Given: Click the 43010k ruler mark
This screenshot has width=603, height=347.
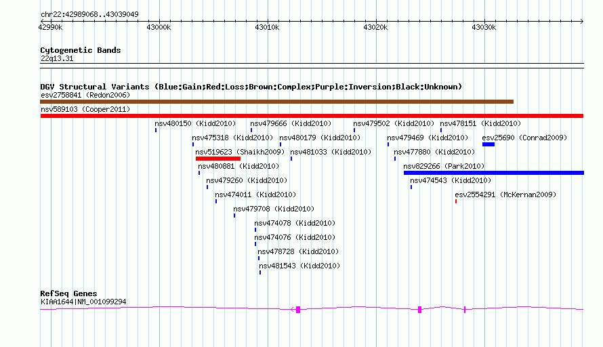Looking at the screenshot, I should pos(267,27).
